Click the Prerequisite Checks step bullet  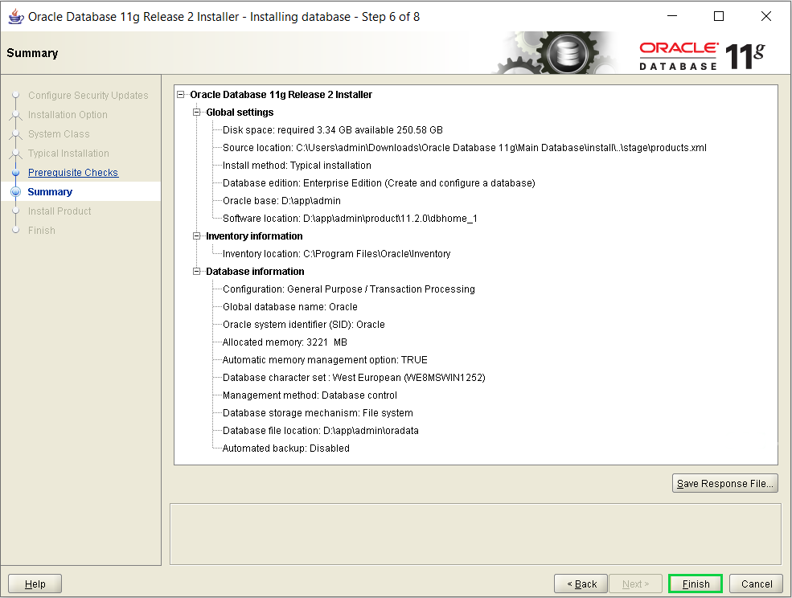[x=15, y=173]
